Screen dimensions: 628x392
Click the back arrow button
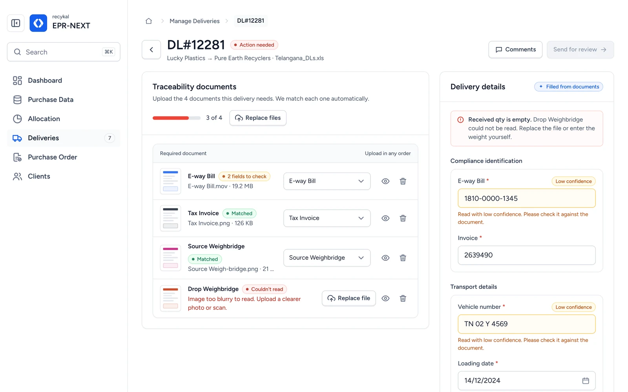pyautogui.click(x=152, y=50)
